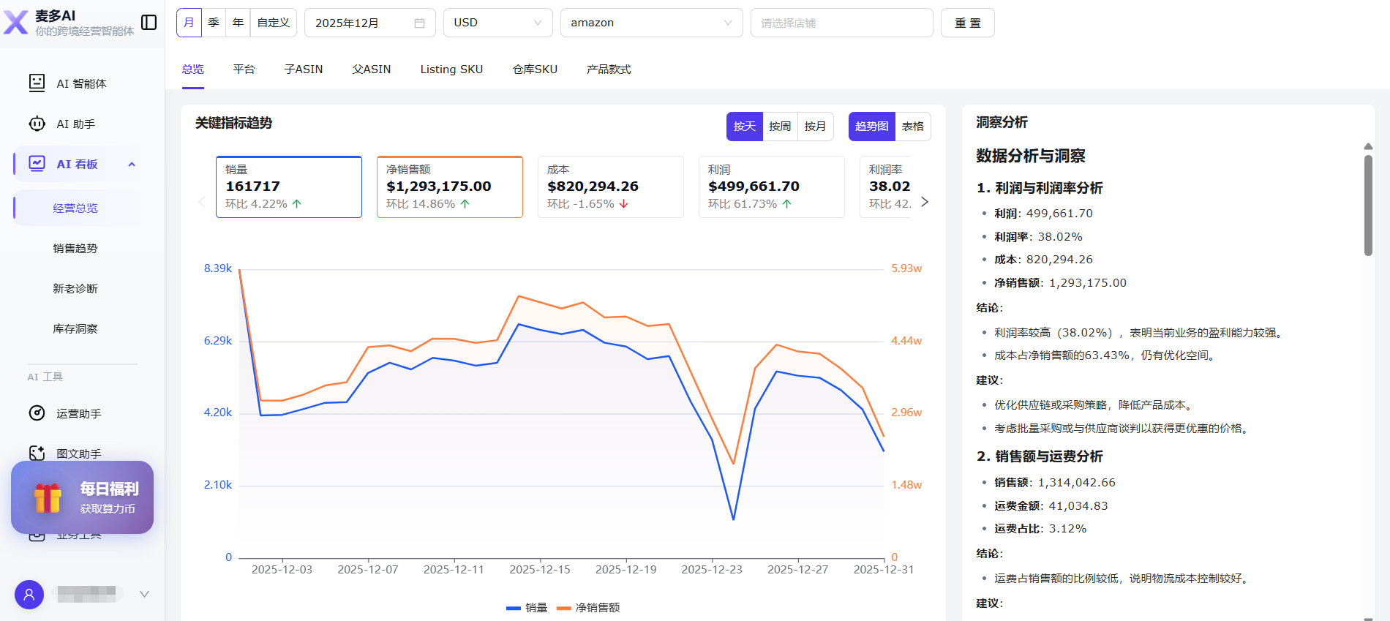The image size is (1390, 621).
Task: Click the calendar icon in date picker
Action: (x=419, y=23)
